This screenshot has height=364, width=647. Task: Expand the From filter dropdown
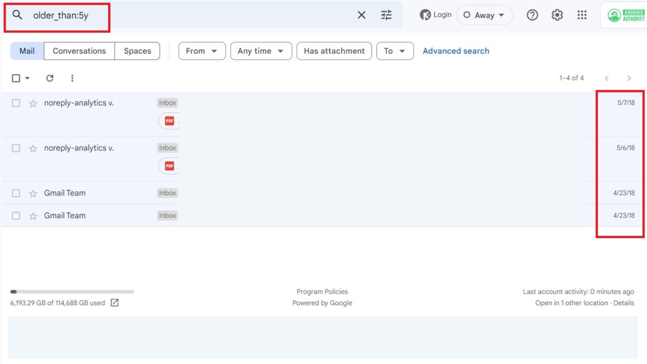click(202, 51)
